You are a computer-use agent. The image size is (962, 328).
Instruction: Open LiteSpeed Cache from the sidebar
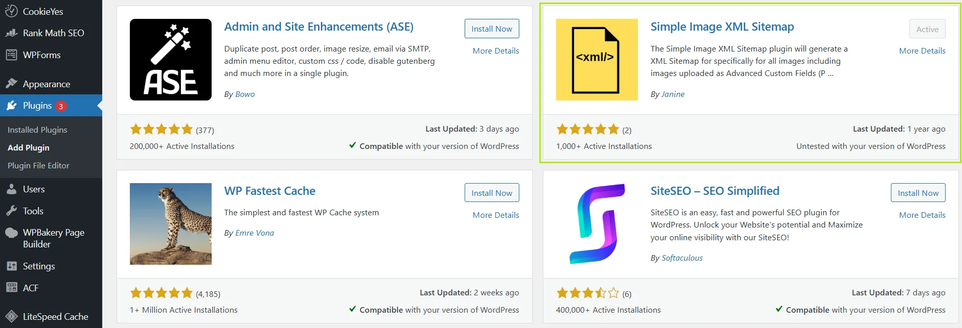[55, 316]
